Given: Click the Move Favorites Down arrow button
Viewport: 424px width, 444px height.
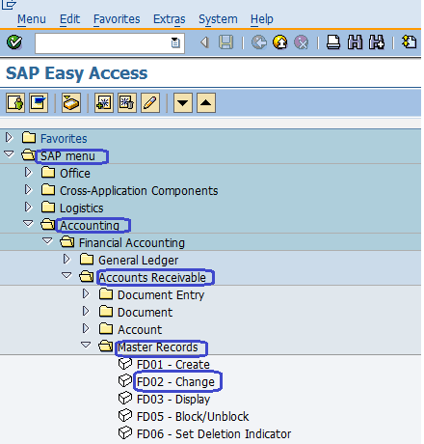Looking at the screenshot, I should click(183, 103).
